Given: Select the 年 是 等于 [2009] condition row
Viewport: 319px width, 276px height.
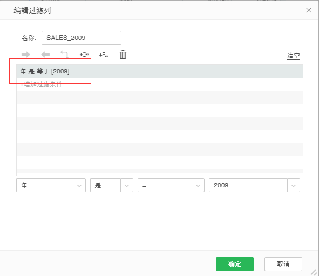Looking at the screenshot, I should tap(160, 71).
